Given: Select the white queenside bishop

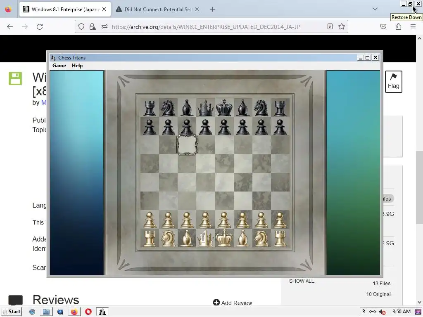Looking at the screenshot, I should coord(187,238).
